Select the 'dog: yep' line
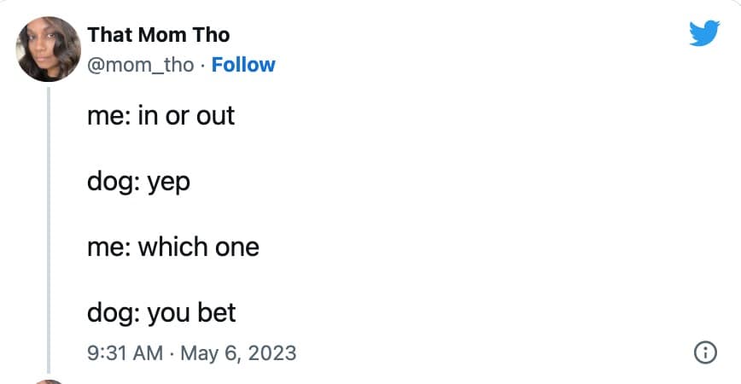The height and width of the screenshot is (384, 741). click(x=138, y=181)
